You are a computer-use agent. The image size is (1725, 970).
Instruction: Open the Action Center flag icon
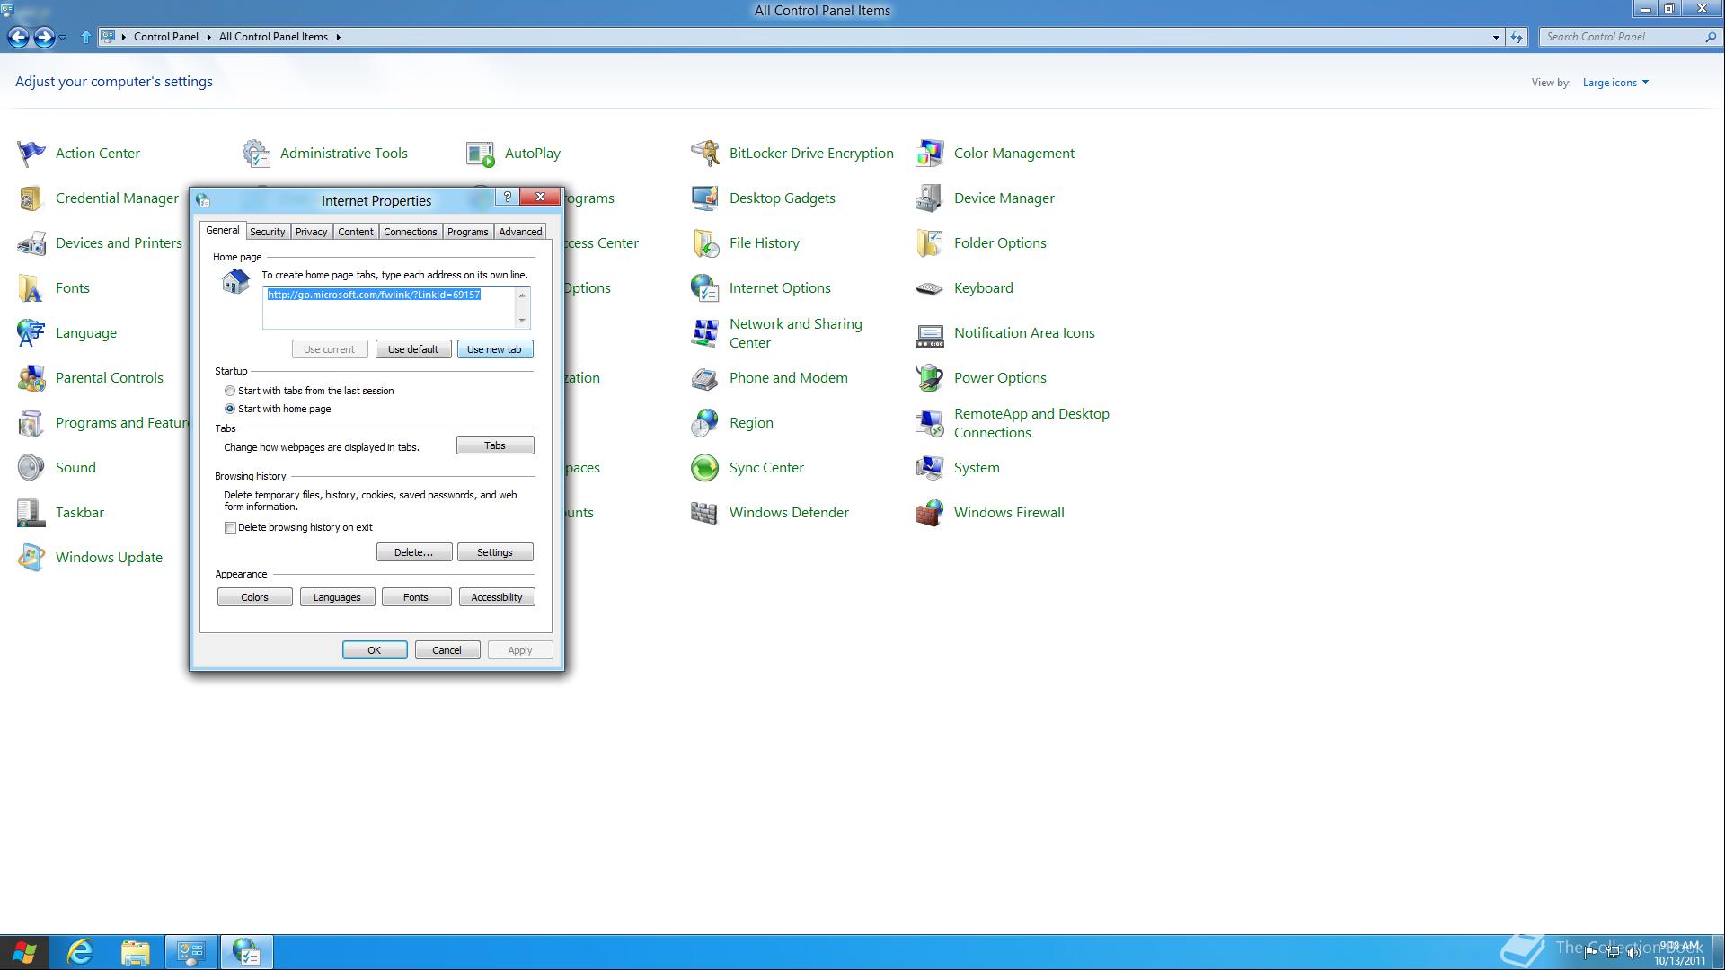[31, 154]
